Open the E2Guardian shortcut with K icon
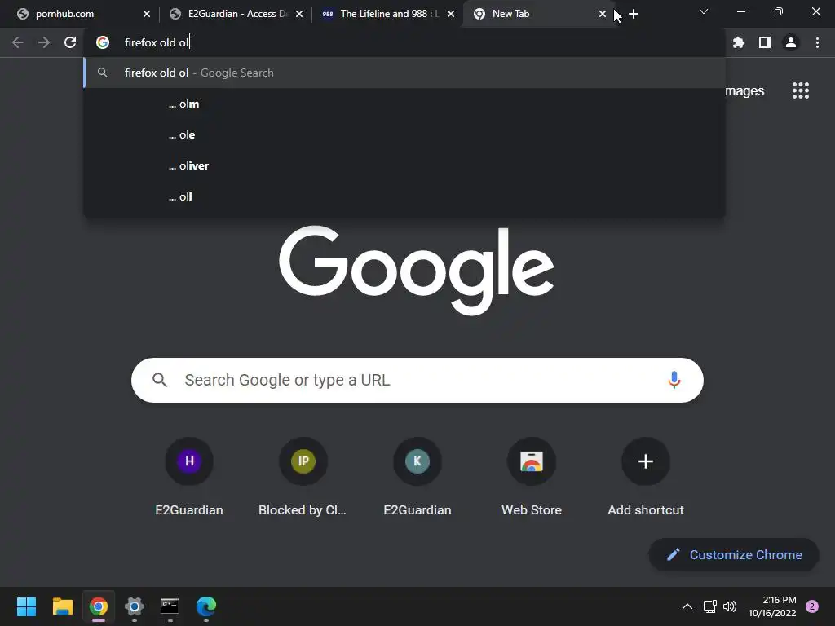The width and height of the screenshot is (835, 626). pos(417,476)
